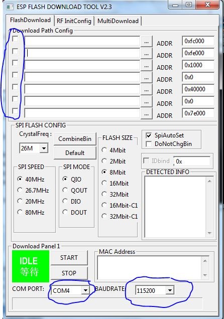This screenshot has height=319, width=224.
Task: Select 26.7MHz SPI speed
Action: tap(20, 190)
